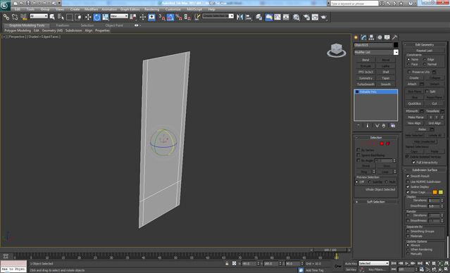Select Polygon sub-object level
Image resolution: width=450 pixels, height=273 pixels.
coord(382,144)
